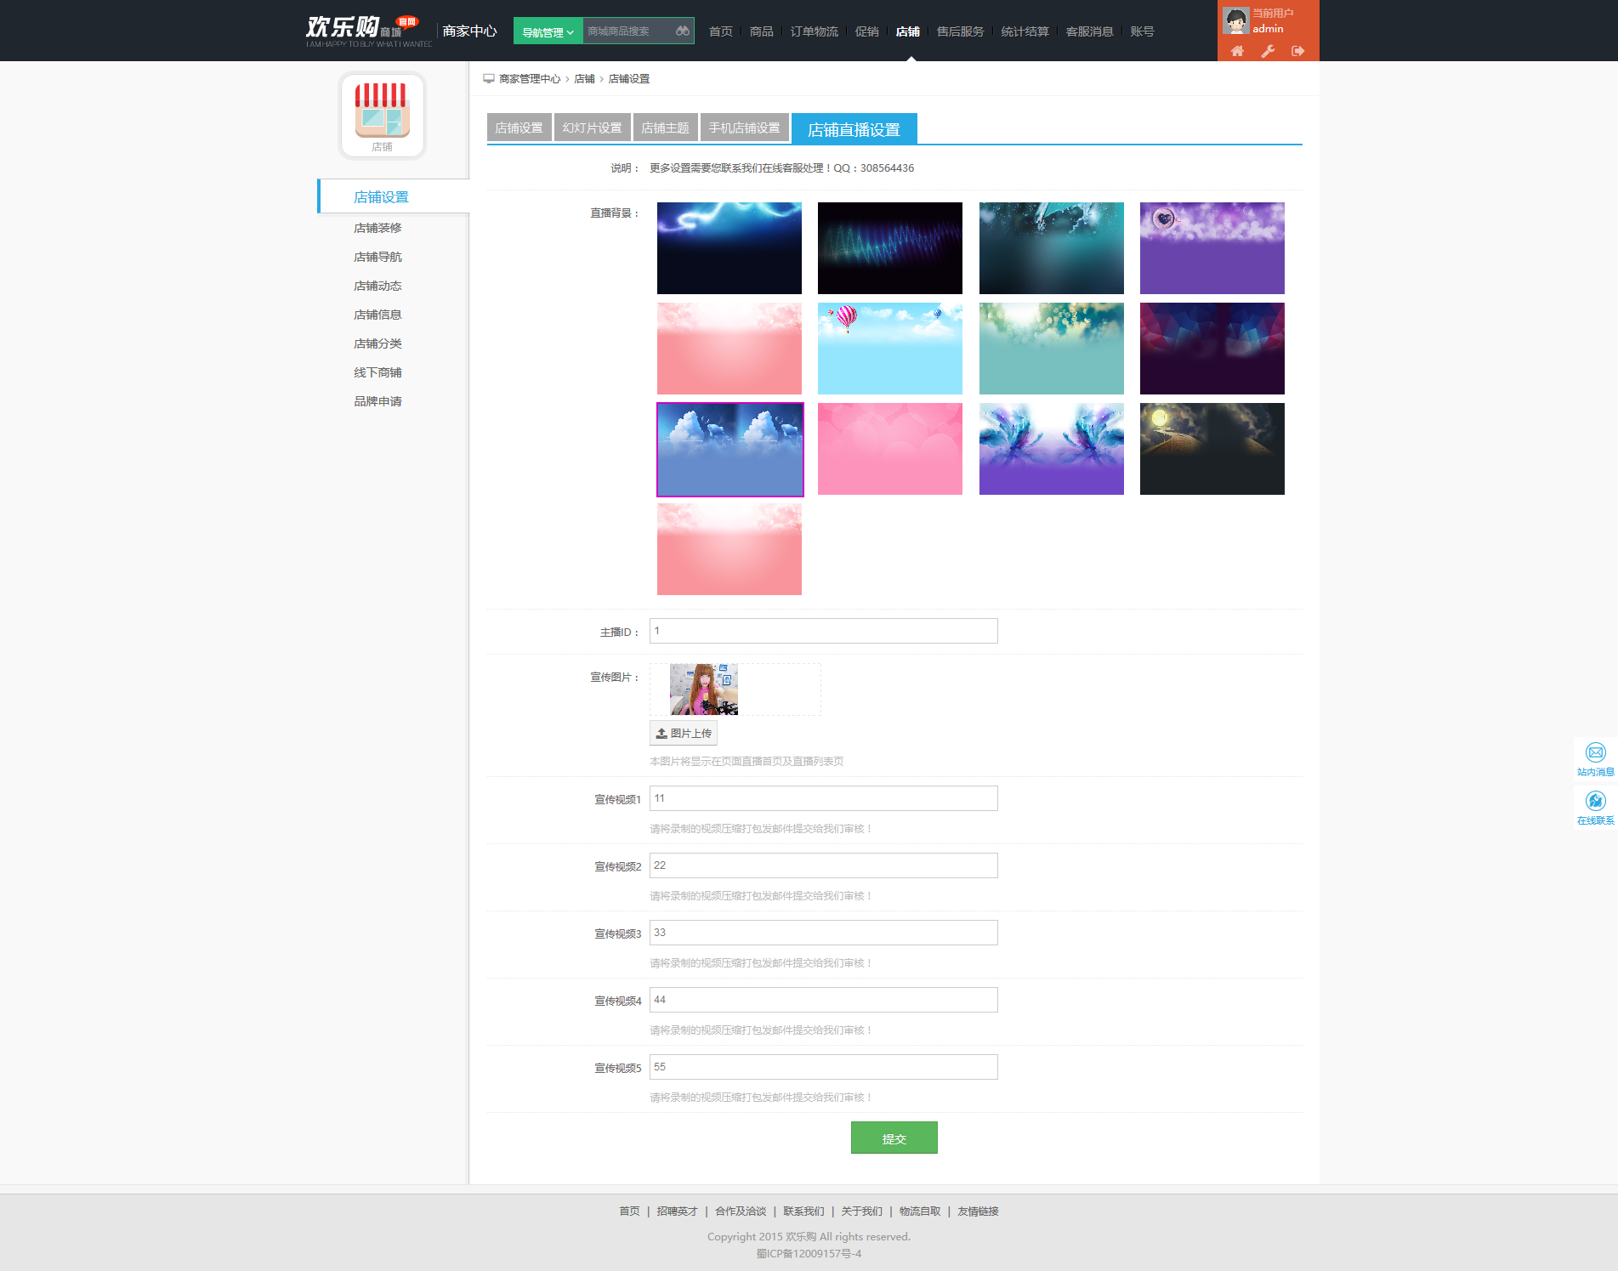Click the admin user avatar
Image resolution: width=1618 pixels, height=1271 pixels.
(1235, 20)
